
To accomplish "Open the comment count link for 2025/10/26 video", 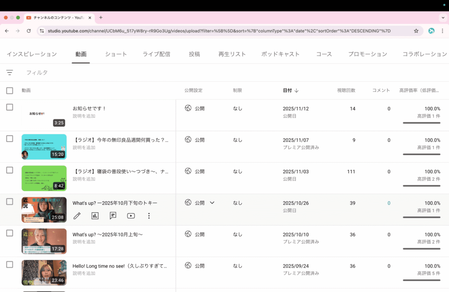I will point(388,203).
